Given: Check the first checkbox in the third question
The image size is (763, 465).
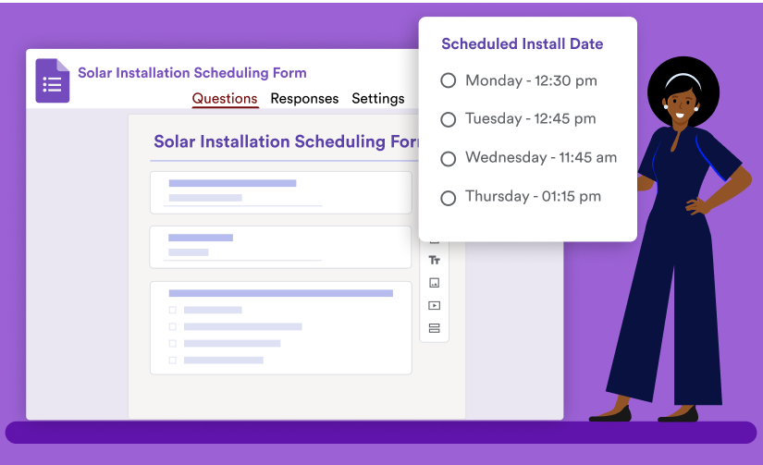Looking at the screenshot, I should pyautogui.click(x=172, y=310).
